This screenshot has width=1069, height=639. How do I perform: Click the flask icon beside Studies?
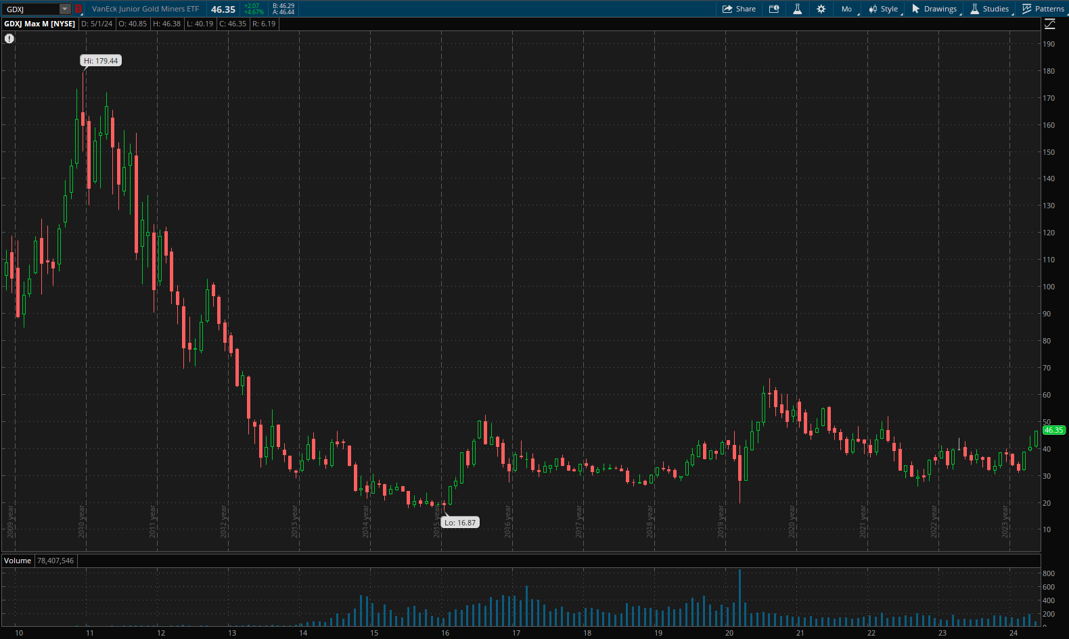pos(975,9)
